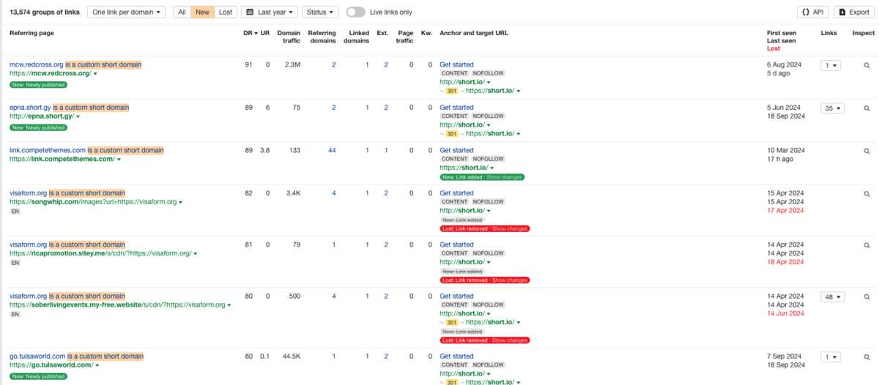Open inspect icon for songwhip.com row
The width and height of the screenshot is (879, 385).
point(867,193)
